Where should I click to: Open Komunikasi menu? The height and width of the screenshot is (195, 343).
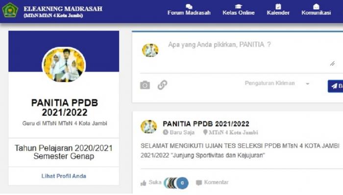click(x=316, y=10)
